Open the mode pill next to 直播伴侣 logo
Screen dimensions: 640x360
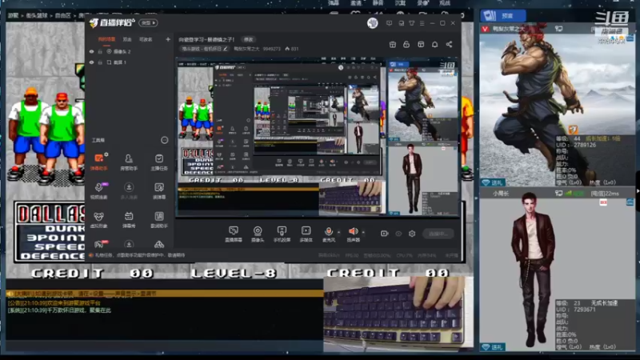[x=148, y=23]
